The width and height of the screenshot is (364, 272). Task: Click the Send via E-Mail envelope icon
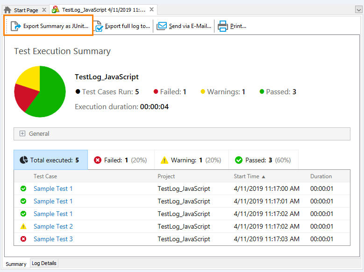pos(162,26)
